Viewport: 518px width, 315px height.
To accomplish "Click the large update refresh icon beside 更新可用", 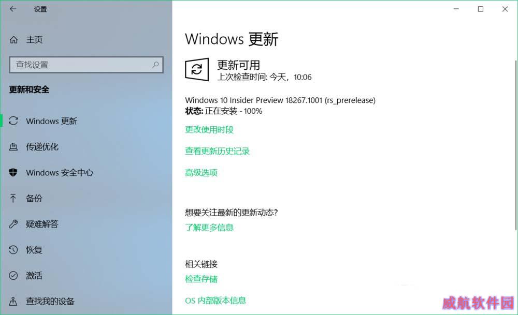I will [197, 69].
